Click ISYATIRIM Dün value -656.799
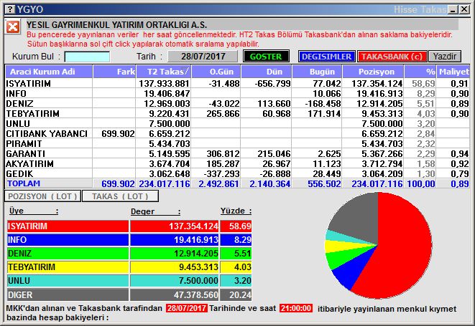This screenshot has width=475, height=326. (272, 83)
